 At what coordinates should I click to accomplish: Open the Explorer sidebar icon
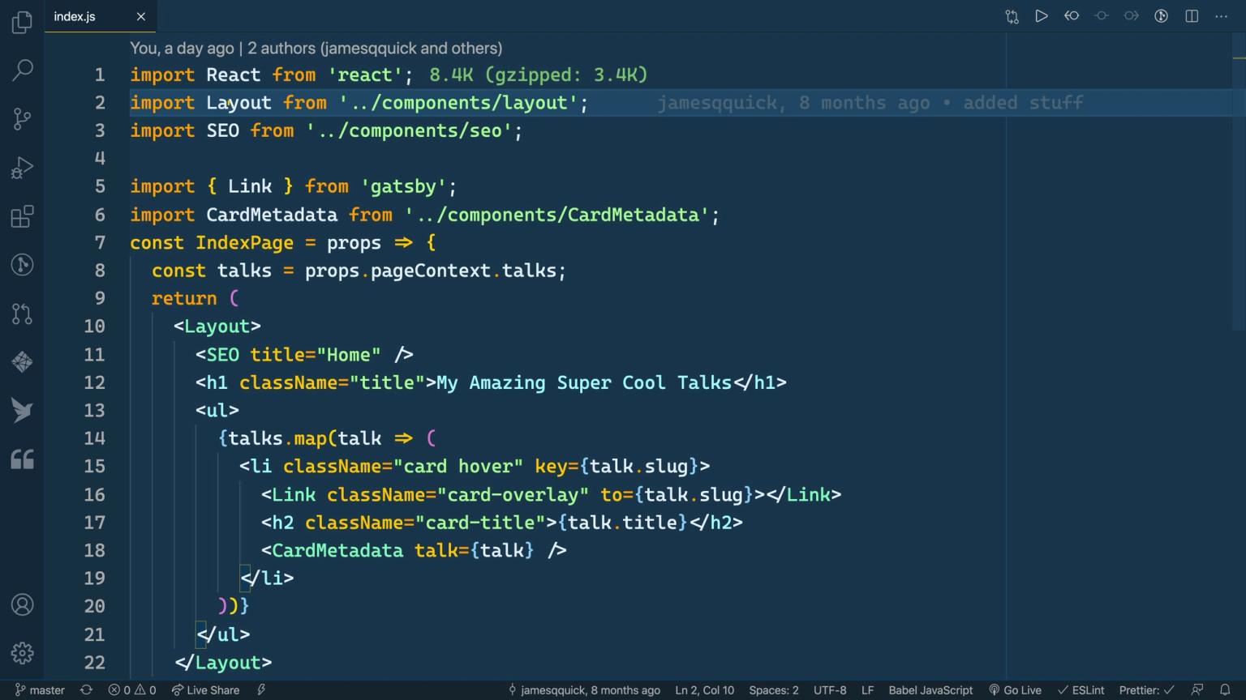tap(22, 22)
